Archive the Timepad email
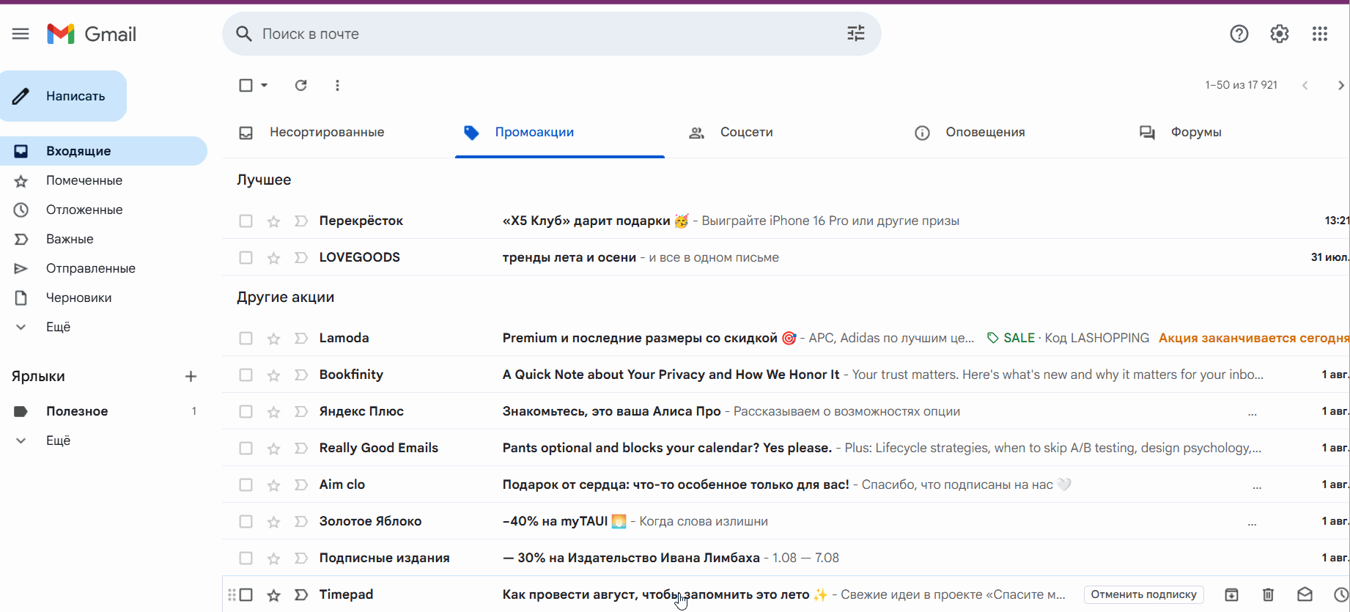 click(1232, 594)
